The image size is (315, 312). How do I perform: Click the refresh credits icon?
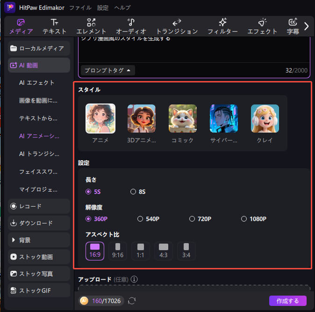click(132, 301)
